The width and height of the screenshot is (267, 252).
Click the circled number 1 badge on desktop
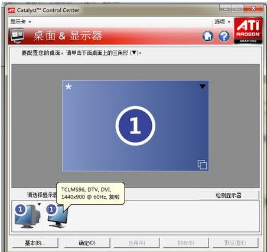click(x=135, y=126)
